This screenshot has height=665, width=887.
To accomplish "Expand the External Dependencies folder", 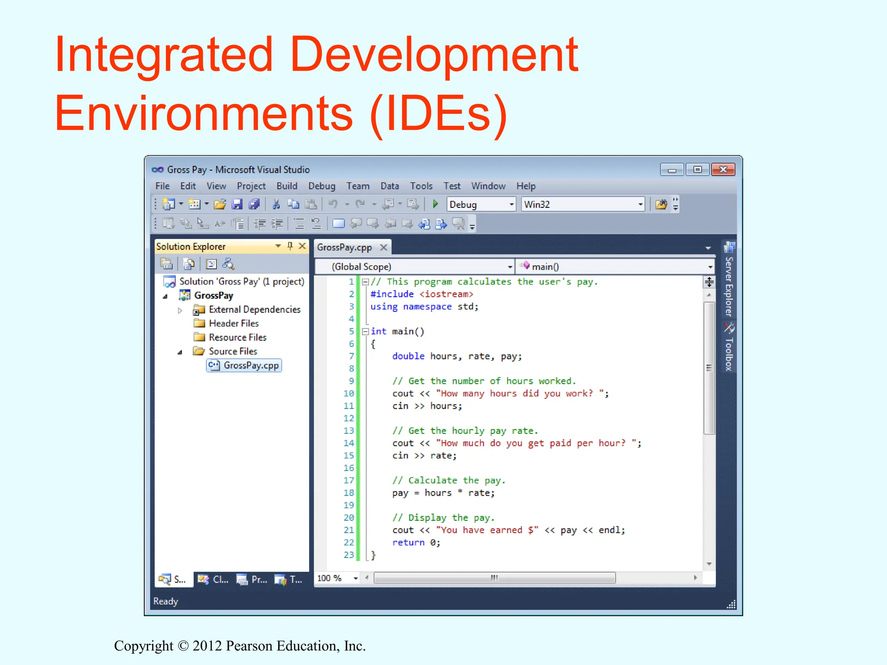I will pyautogui.click(x=180, y=310).
